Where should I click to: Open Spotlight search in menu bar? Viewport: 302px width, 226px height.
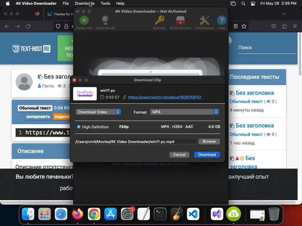click(243, 4)
